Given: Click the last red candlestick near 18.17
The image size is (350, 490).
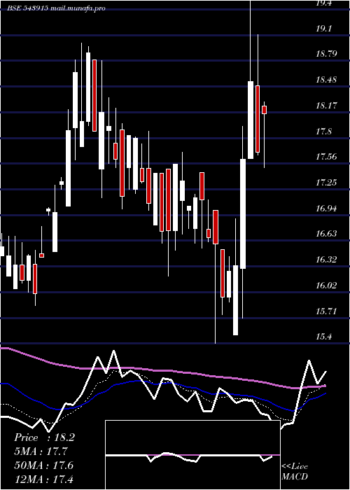Looking at the screenshot, I should coord(265,110).
